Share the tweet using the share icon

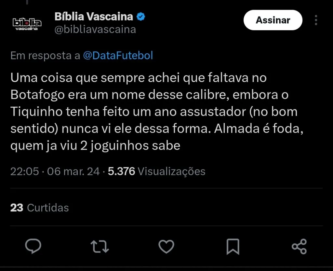[299, 246]
